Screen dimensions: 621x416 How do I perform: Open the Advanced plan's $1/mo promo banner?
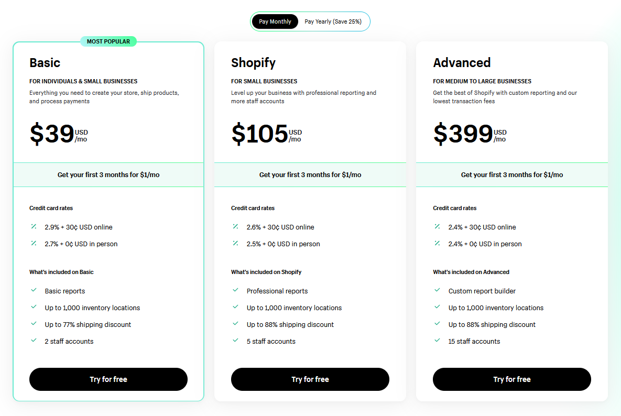[x=511, y=174]
